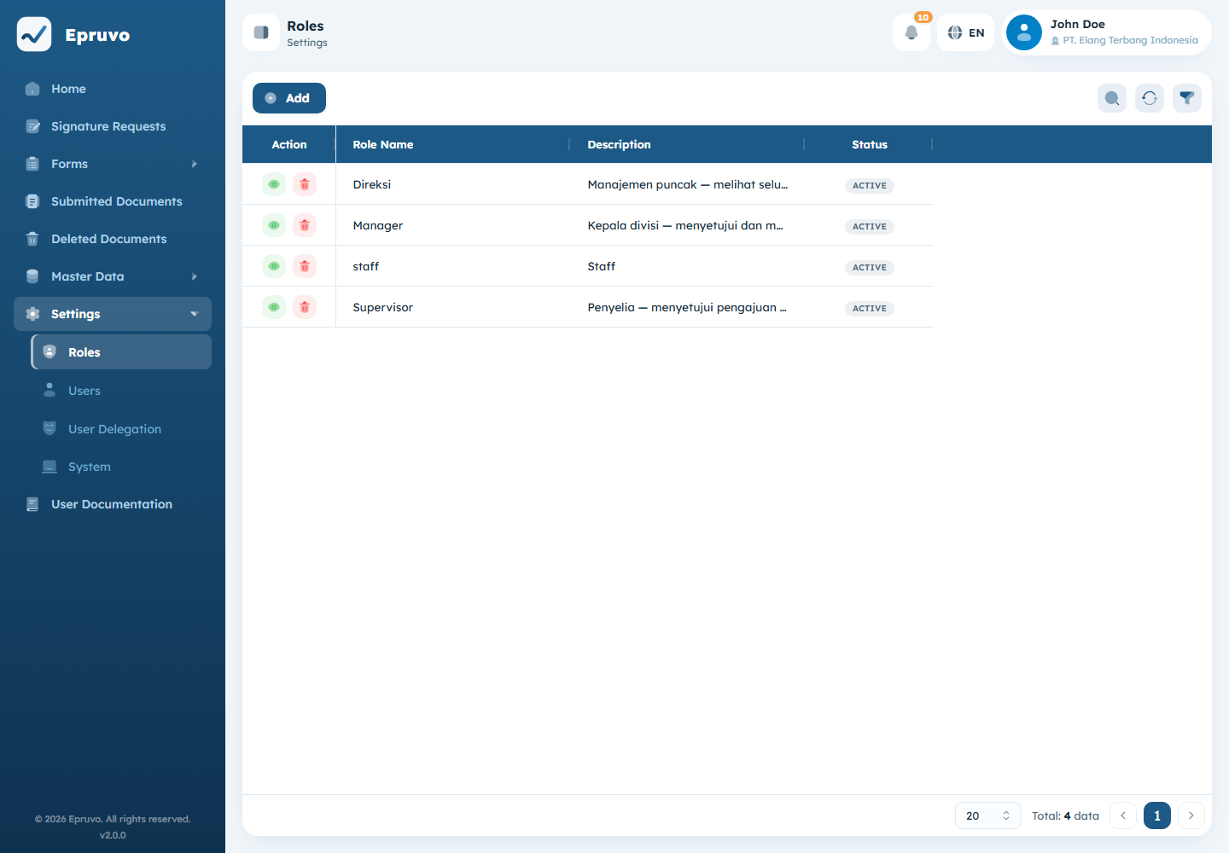Screen dimensions: 1229x853
Task: Open the Users submenu item
Action: coord(121,391)
